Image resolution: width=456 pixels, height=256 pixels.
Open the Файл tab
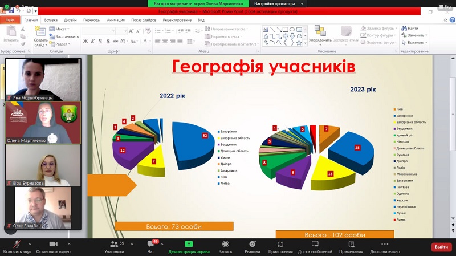pyautogui.click(x=10, y=20)
